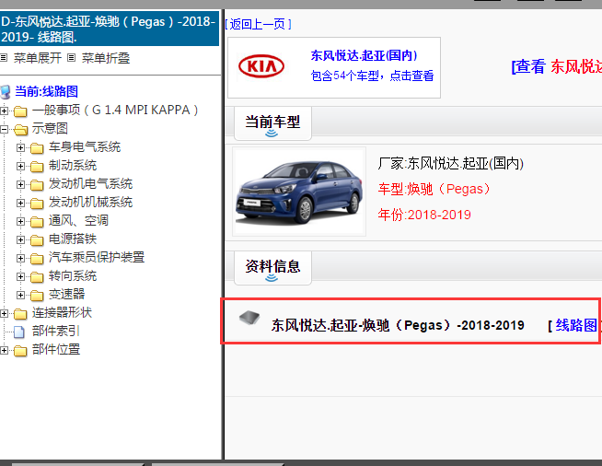Click the blue Pegas car thumbnail
The width and height of the screenshot is (602, 466).
[299, 192]
